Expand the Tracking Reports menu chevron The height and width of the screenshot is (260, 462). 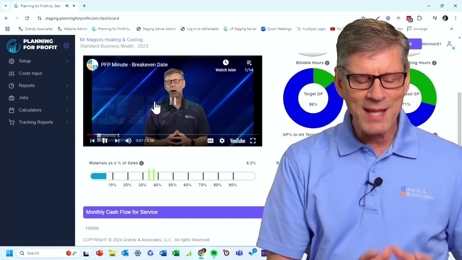click(x=67, y=122)
